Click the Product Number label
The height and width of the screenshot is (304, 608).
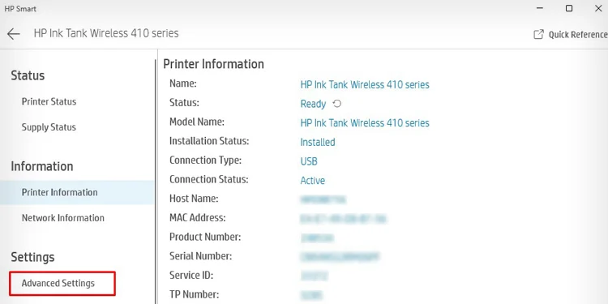(x=205, y=237)
